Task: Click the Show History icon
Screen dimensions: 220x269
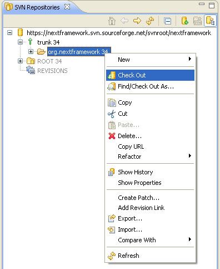Action: pos(112,172)
